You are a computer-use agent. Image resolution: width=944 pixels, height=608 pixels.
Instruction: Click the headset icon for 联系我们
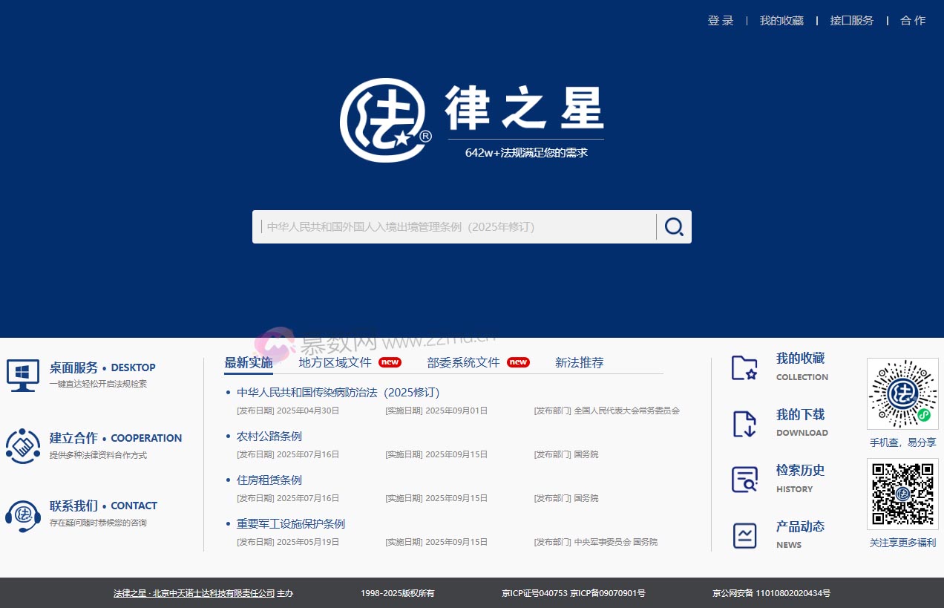pos(23,514)
